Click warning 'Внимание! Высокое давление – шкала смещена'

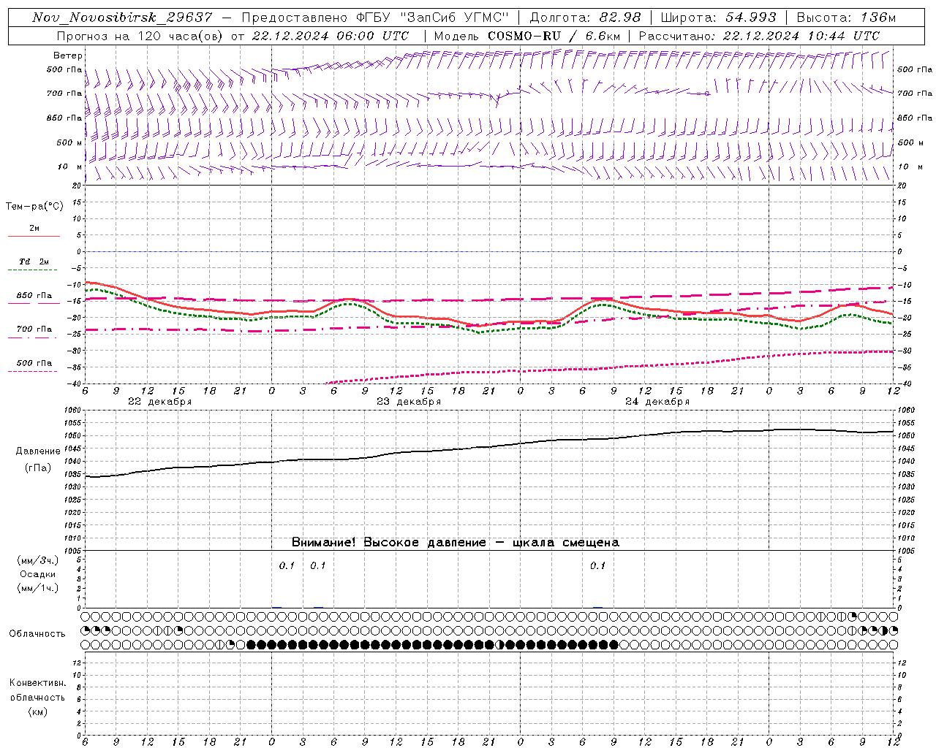[x=455, y=542]
